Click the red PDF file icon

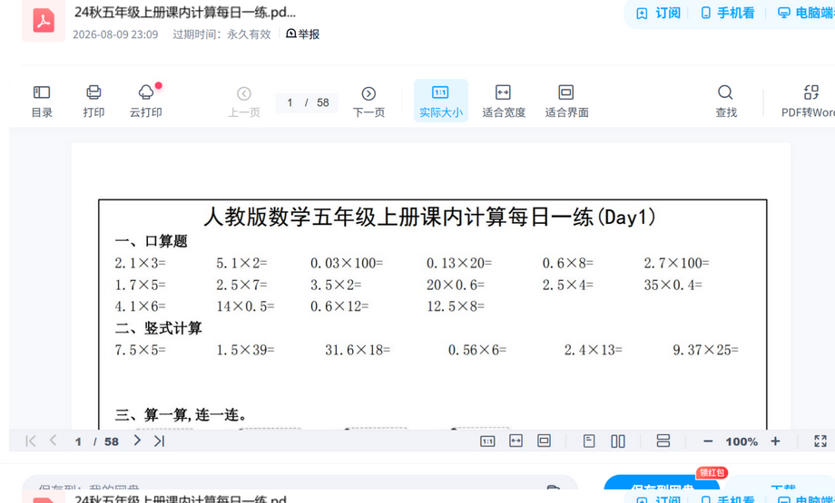point(44,21)
